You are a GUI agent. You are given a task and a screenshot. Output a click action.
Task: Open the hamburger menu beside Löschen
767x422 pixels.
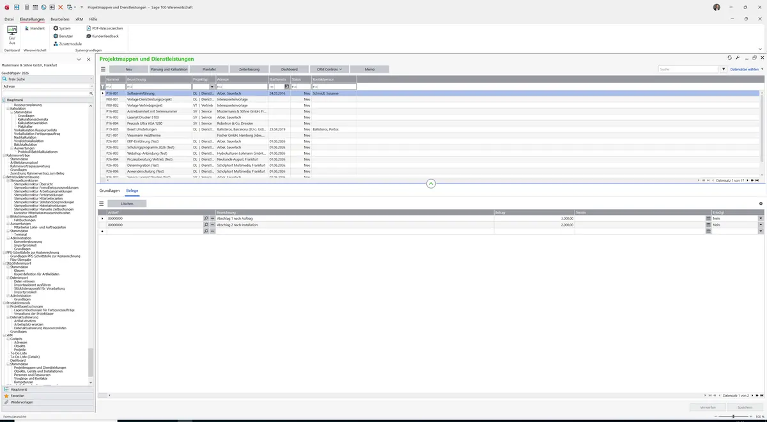[102, 203]
